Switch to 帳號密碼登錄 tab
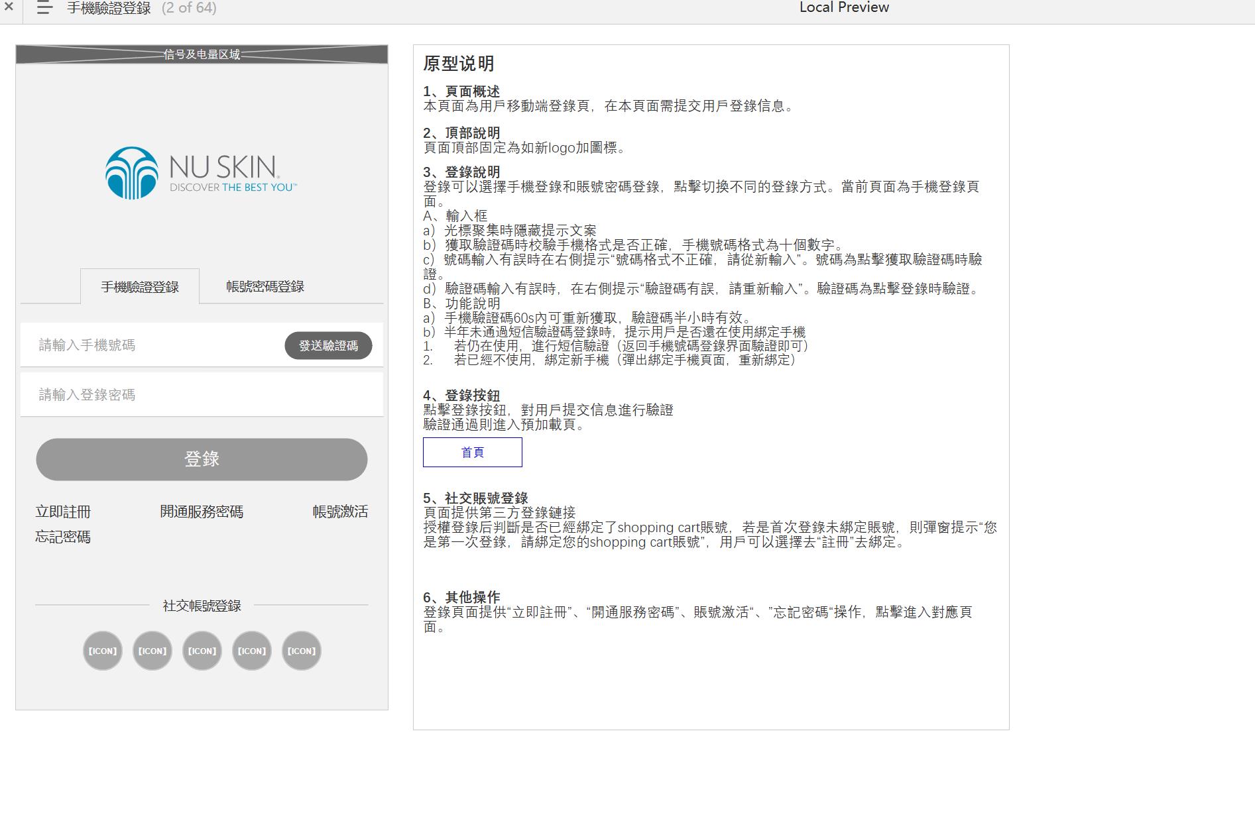Image resolution: width=1255 pixels, height=825 pixels. (x=265, y=286)
